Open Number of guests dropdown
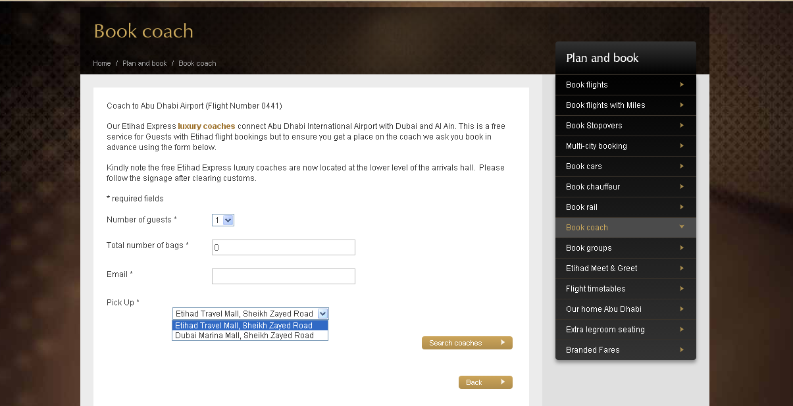 coord(223,220)
